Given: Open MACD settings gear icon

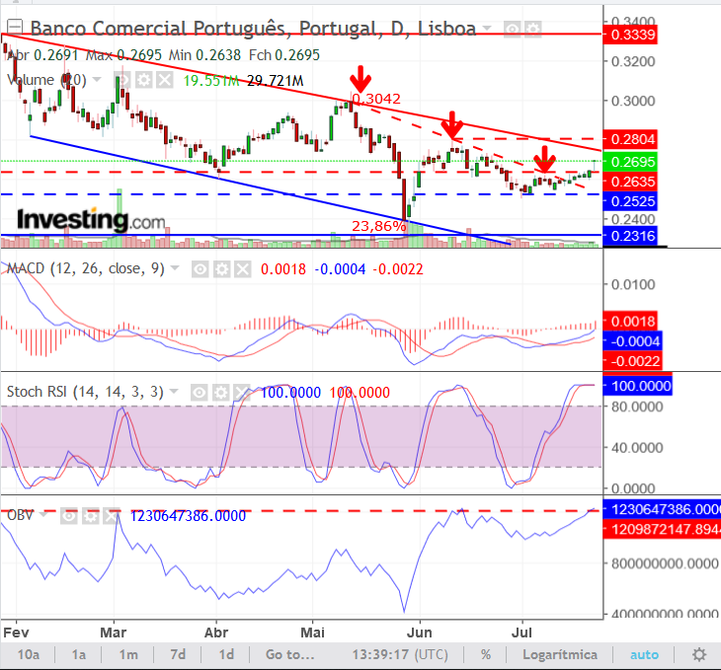Looking at the screenshot, I should (x=221, y=269).
